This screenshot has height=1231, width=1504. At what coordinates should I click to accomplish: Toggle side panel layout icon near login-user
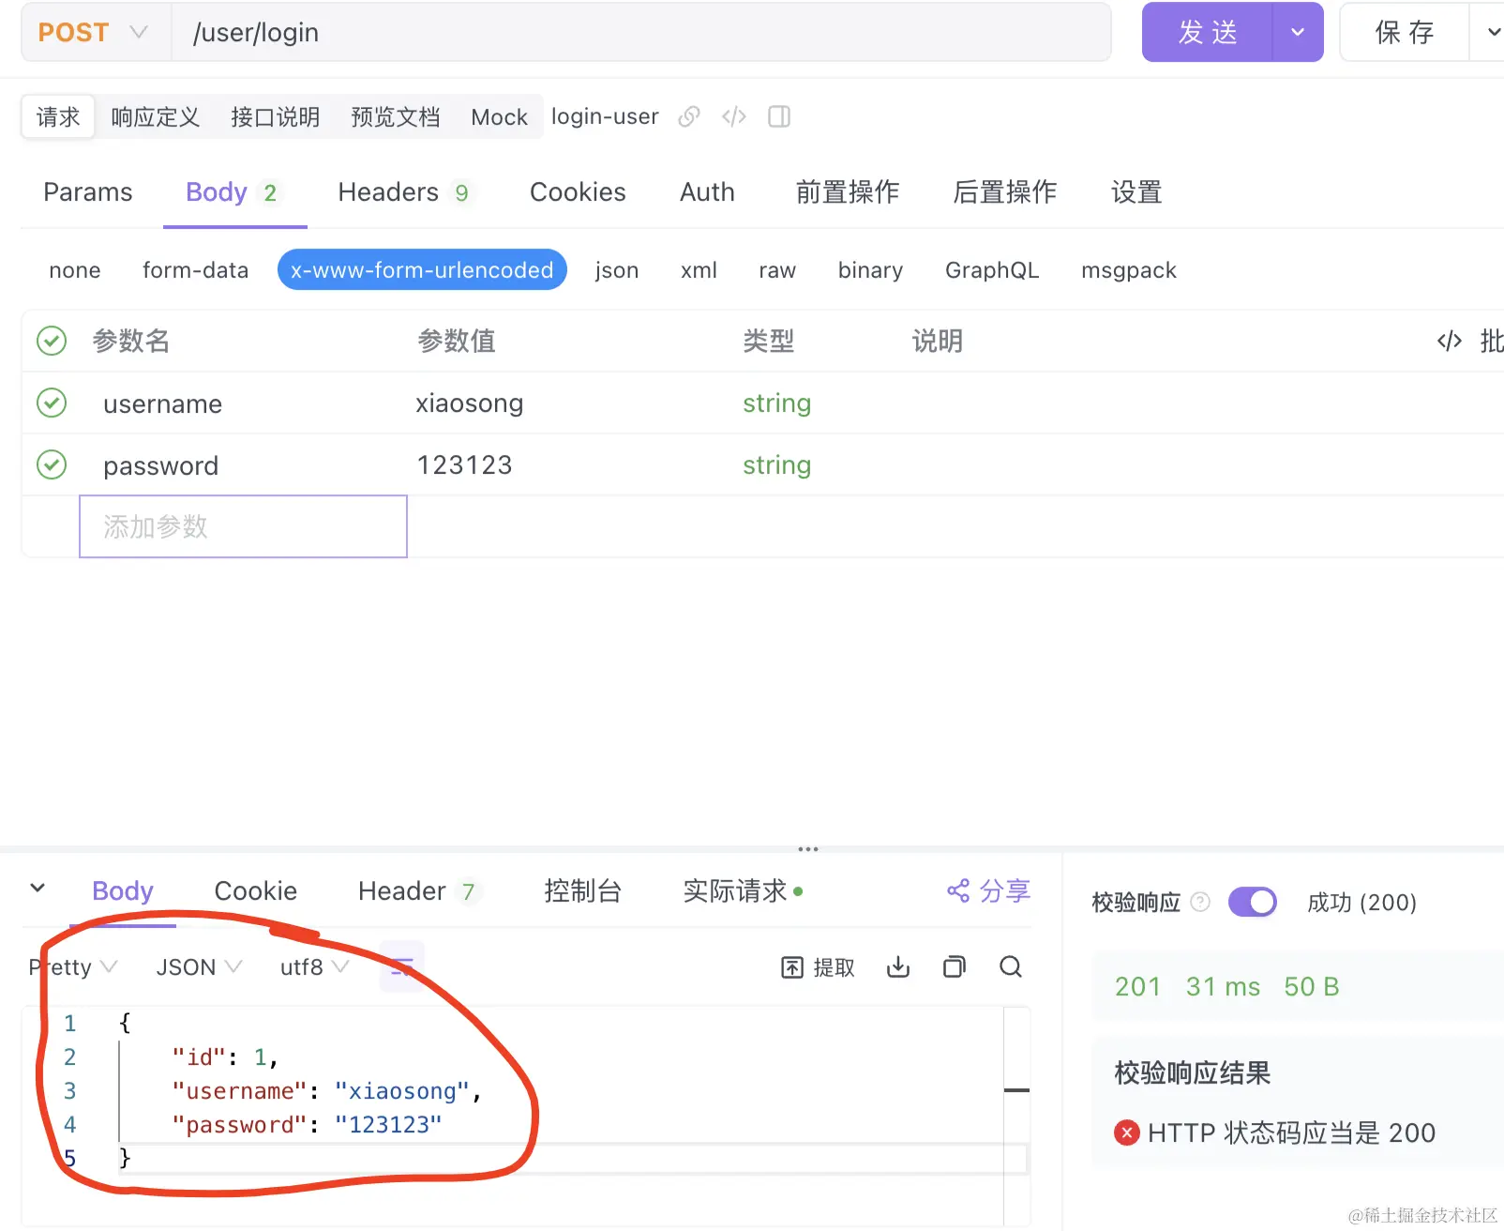(779, 116)
